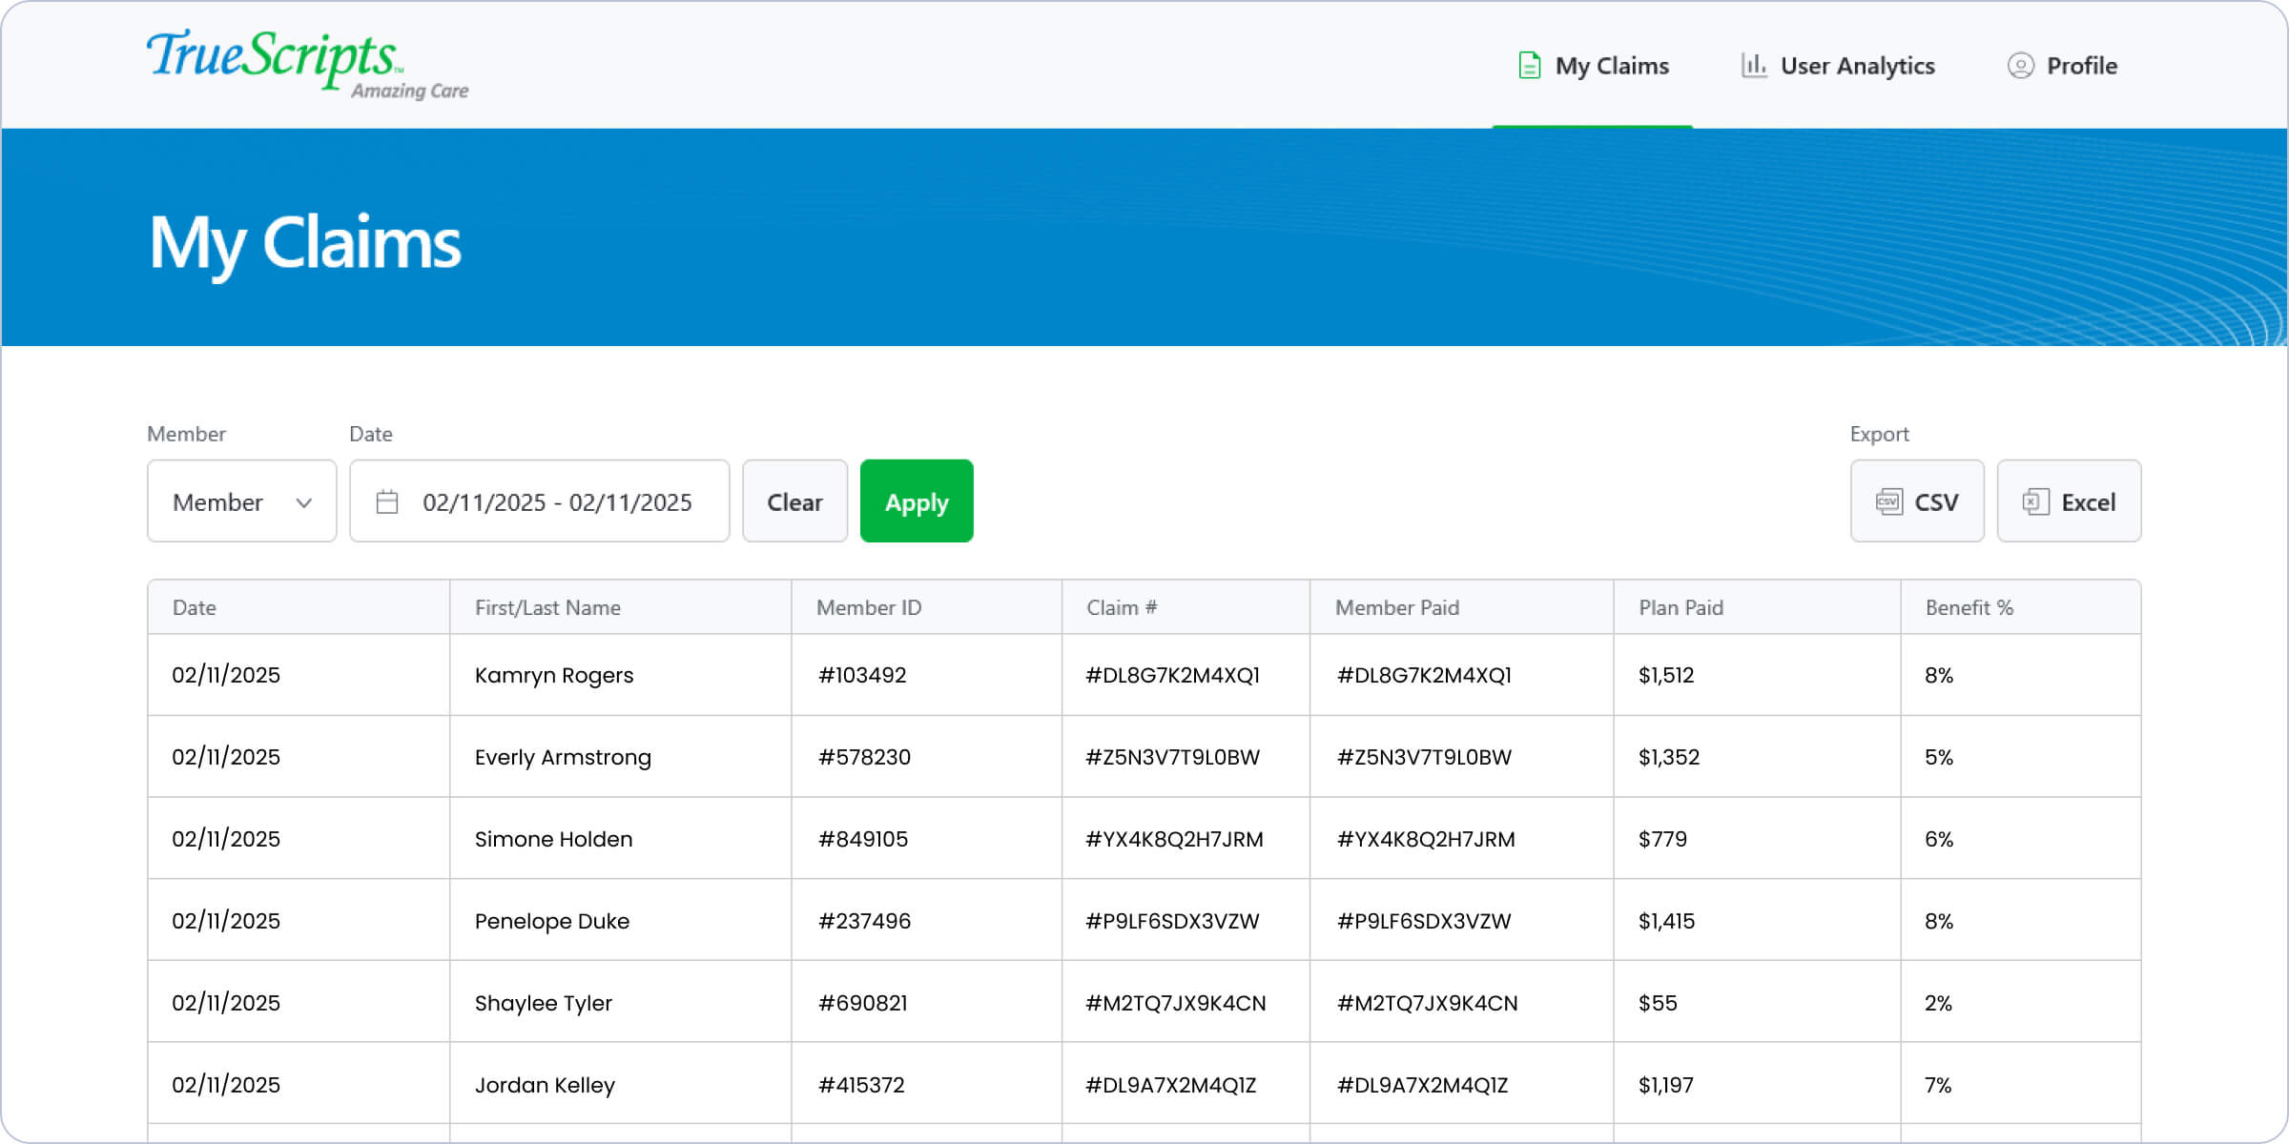Click the TrueScripts logo

point(307,63)
